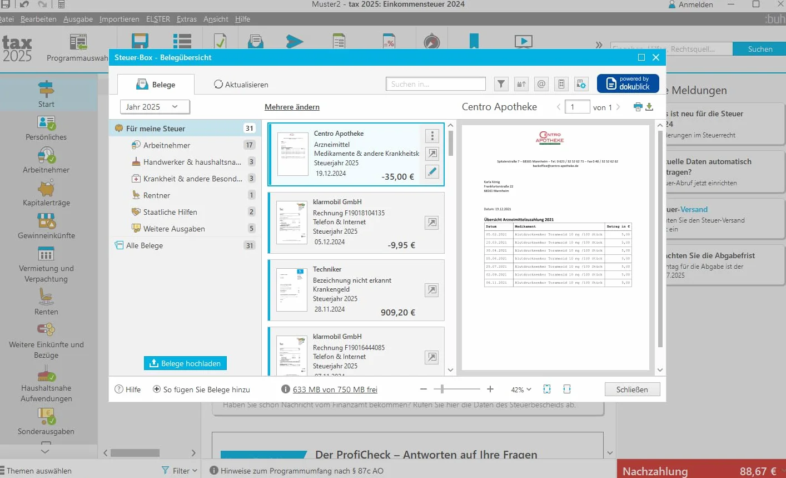This screenshot has width=786, height=478.
Task: Expand the Filter dropdown in the status bar
Action: click(180, 471)
